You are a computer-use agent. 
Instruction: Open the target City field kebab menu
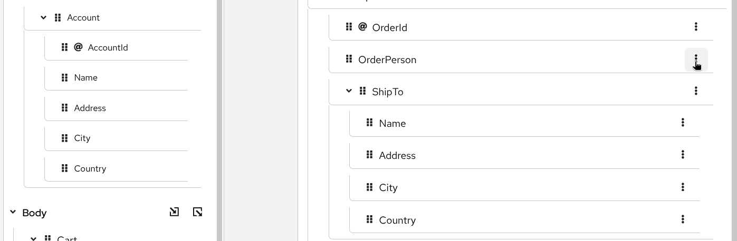pyautogui.click(x=683, y=187)
